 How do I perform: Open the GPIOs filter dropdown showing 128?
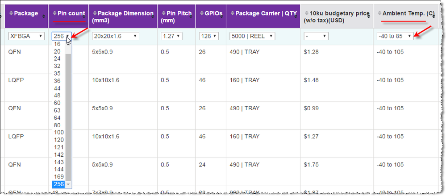point(209,36)
